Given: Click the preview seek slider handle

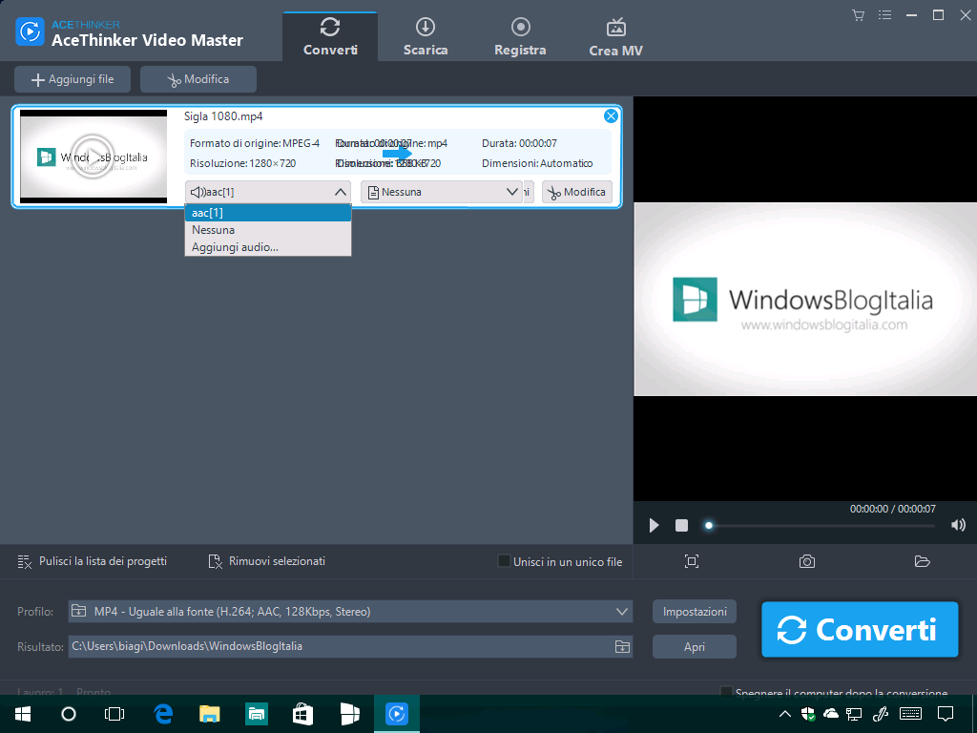Looking at the screenshot, I should 709,526.
